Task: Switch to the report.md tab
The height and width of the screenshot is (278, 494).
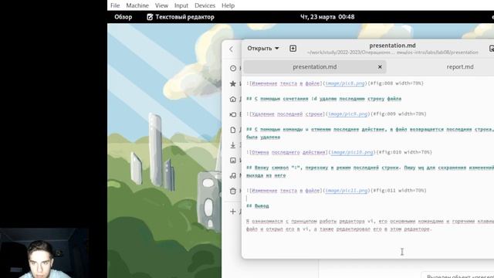Action: pos(460,67)
